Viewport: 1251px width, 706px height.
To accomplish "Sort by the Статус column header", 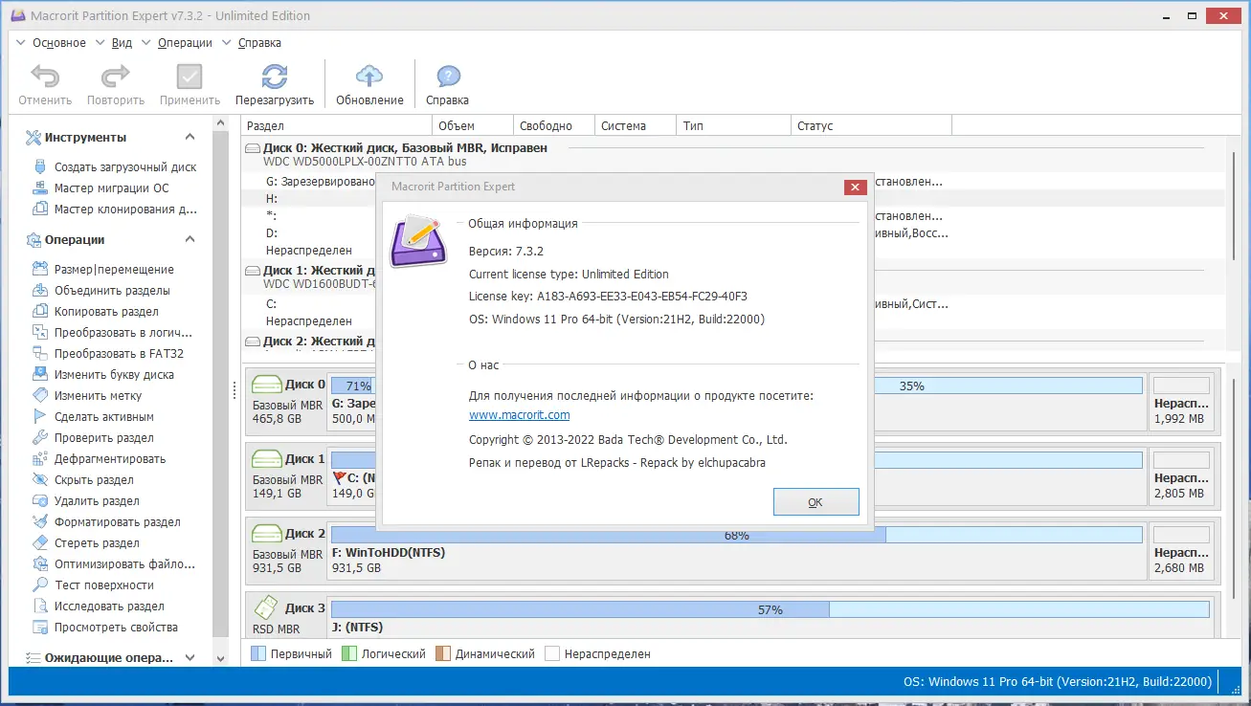I will tap(871, 125).
